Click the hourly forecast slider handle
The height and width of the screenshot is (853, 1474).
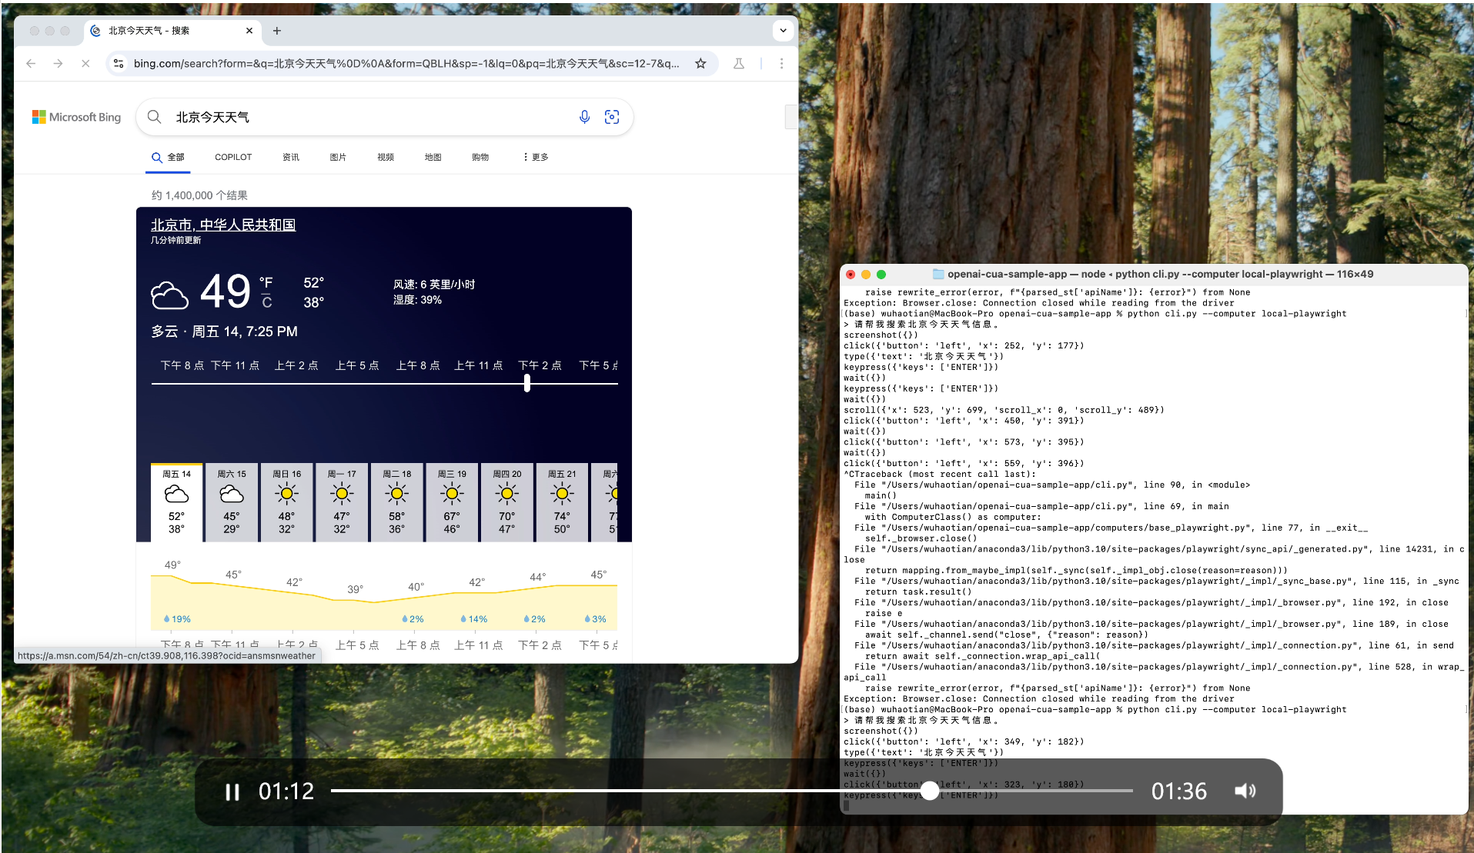527,383
